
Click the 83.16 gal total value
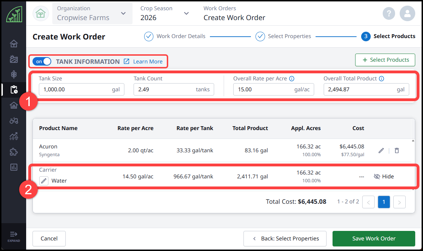point(256,151)
